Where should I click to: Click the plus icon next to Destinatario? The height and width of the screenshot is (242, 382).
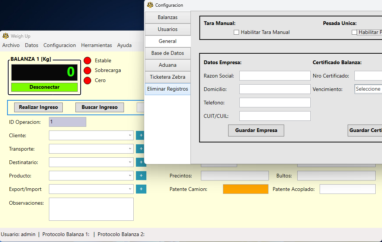click(141, 162)
